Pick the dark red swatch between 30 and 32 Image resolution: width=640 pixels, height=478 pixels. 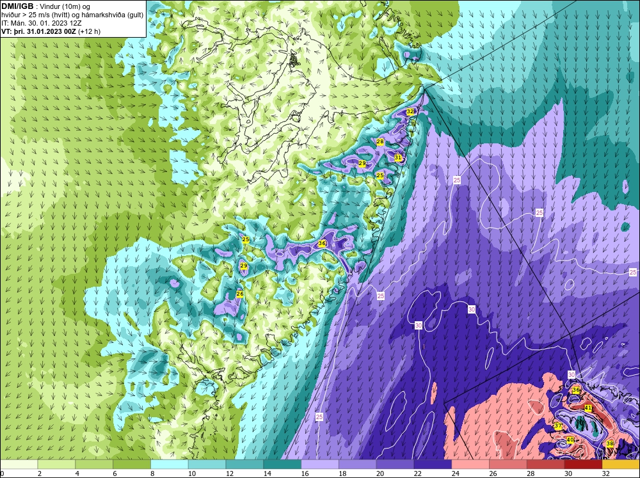click(x=583, y=465)
